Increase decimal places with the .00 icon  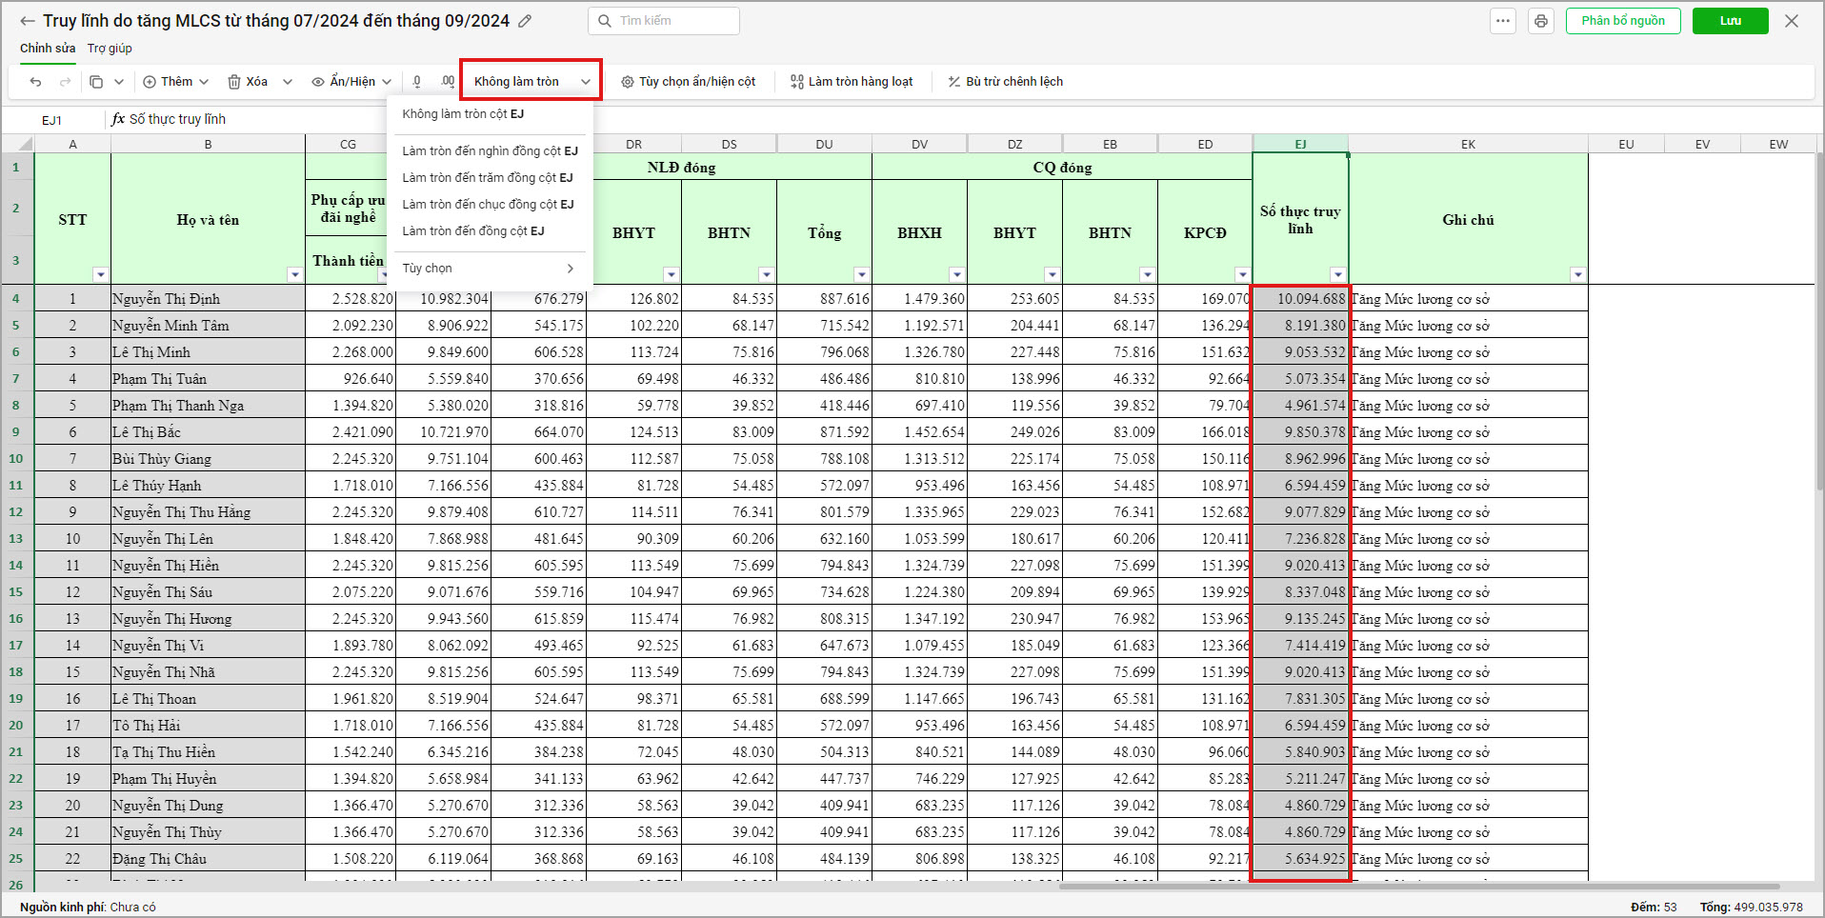[448, 82]
